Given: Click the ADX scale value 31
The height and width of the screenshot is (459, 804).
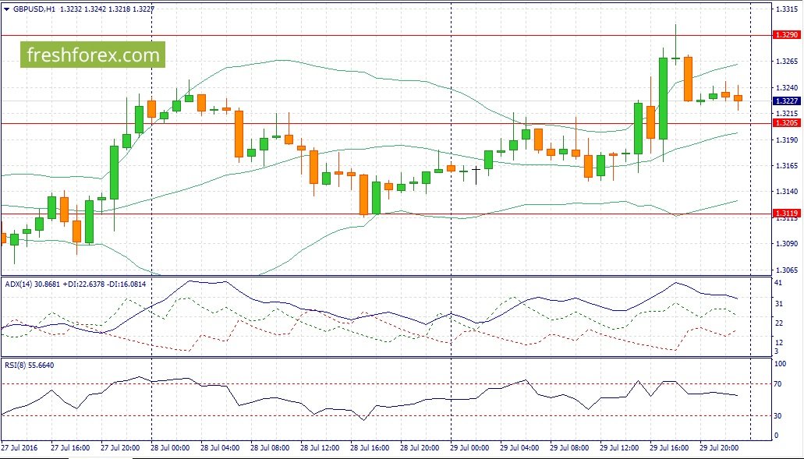Looking at the screenshot, I should (778, 304).
